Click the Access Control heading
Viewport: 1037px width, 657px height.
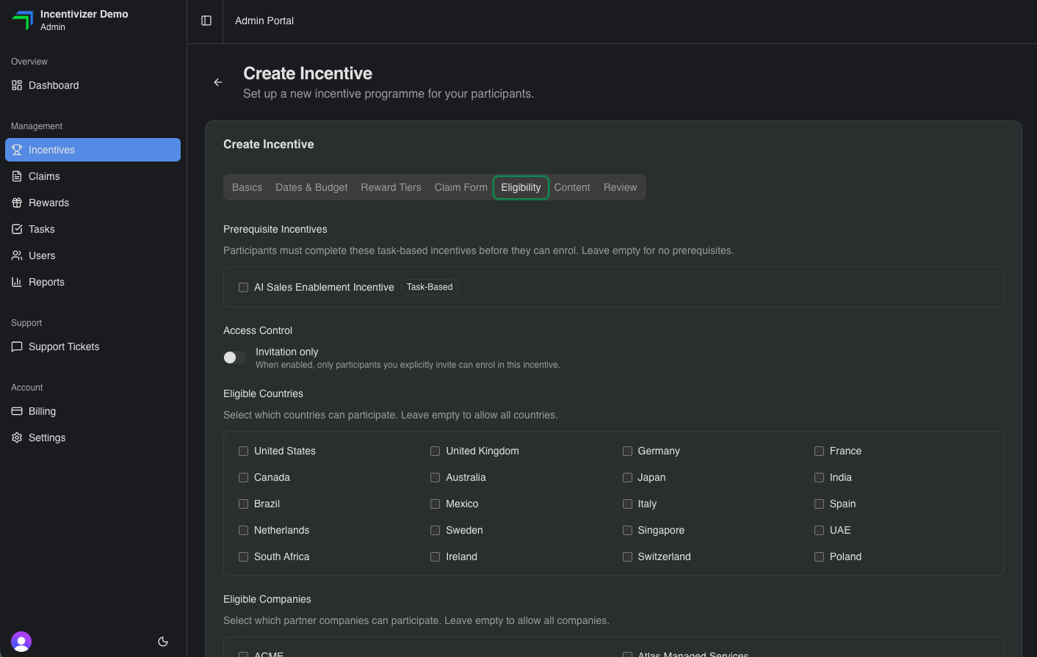[258, 330]
